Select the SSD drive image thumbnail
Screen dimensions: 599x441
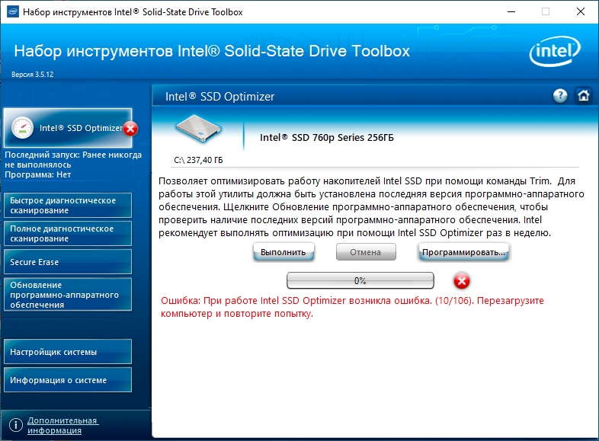point(198,128)
